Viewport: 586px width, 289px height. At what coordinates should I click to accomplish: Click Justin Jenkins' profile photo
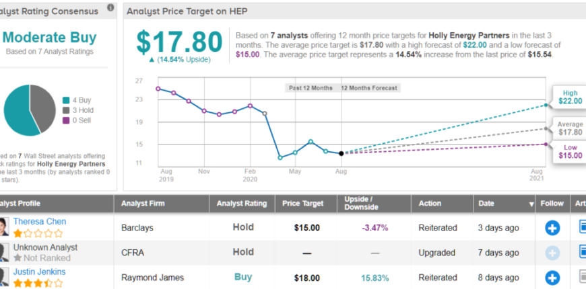(4, 277)
